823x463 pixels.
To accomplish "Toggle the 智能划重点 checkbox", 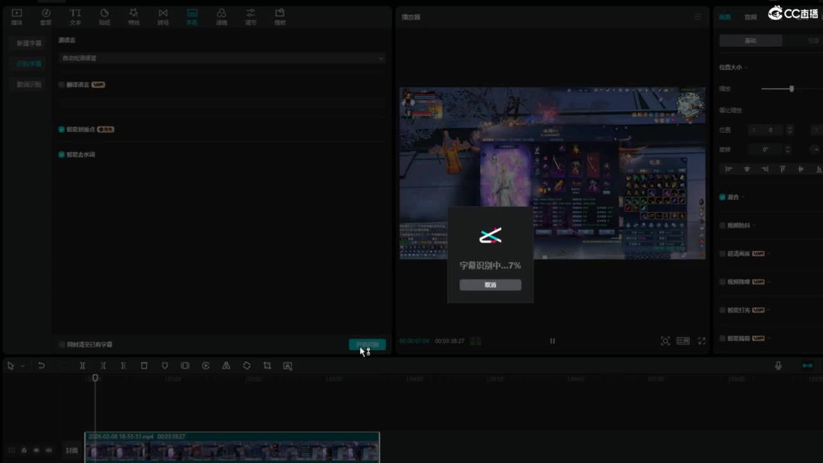I will 62,129.
